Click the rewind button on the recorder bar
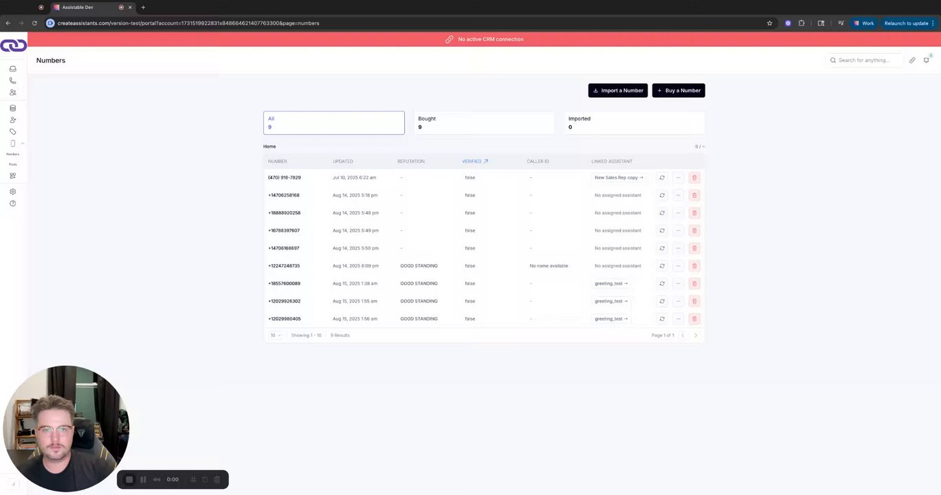Viewport: 941px width, 495px height. click(x=157, y=480)
